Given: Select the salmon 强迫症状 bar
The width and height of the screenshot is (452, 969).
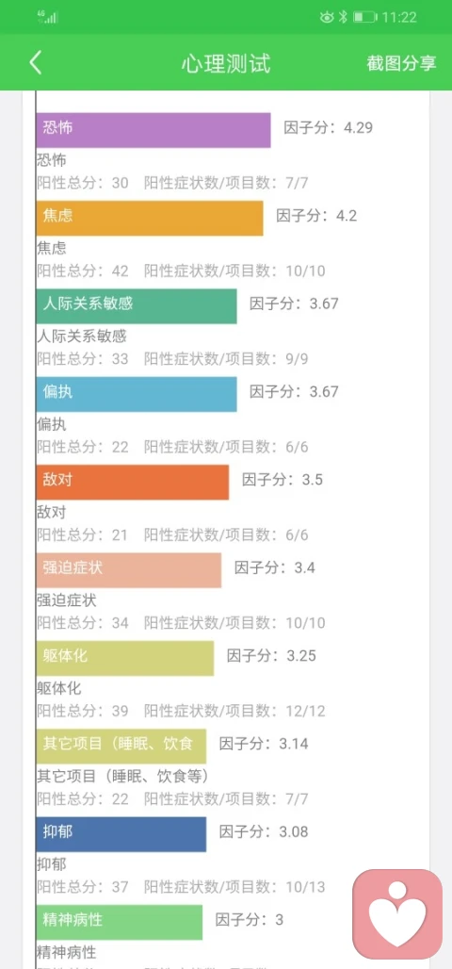Looking at the screenshot, I should (128, 570).
